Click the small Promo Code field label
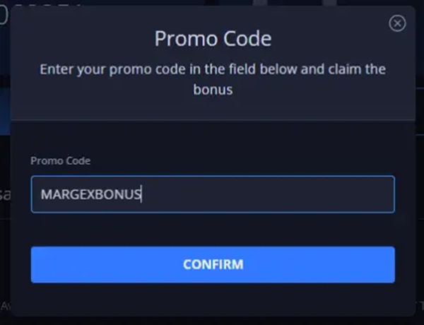Screen dimensions: 424x325 61,161
